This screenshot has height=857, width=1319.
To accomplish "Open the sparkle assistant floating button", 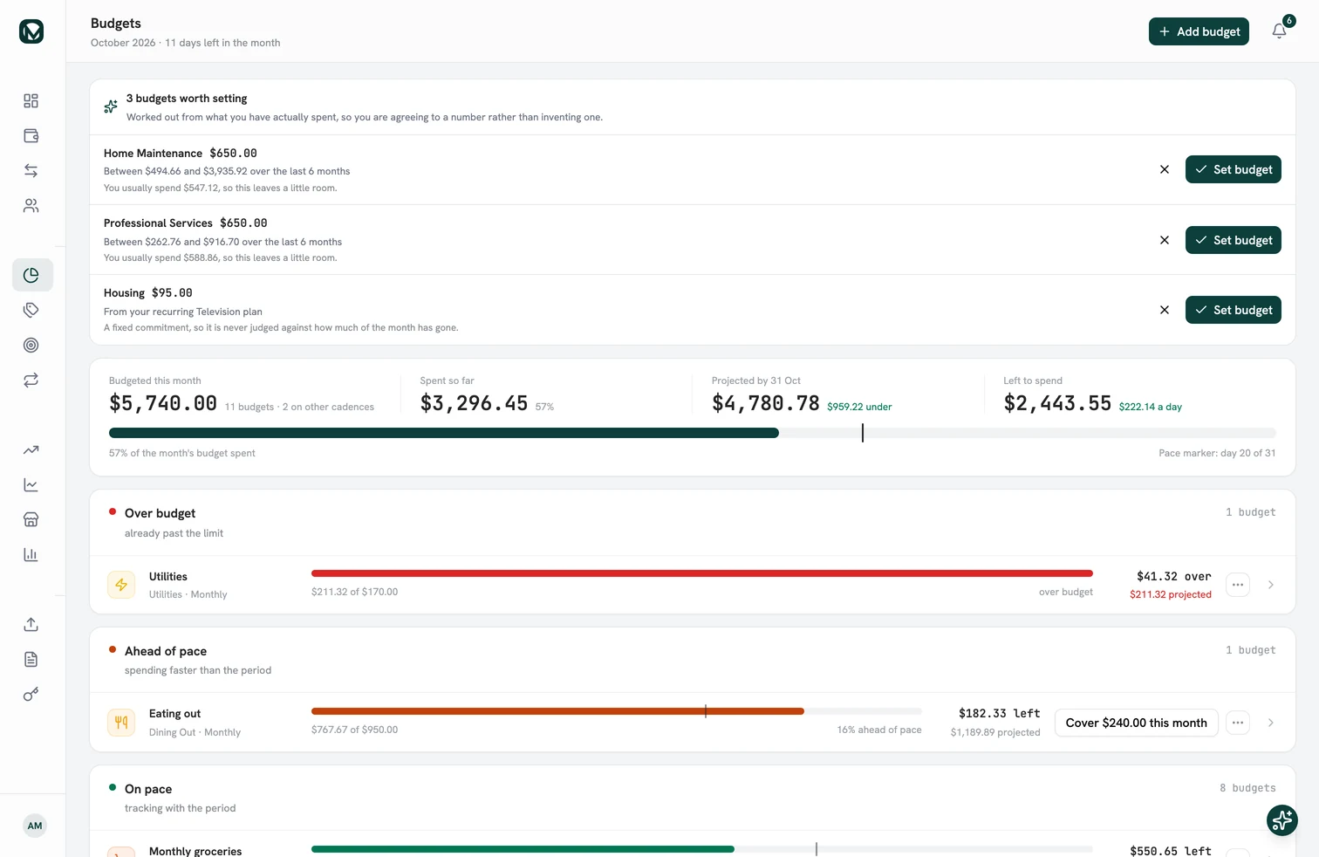I will (x=1282, y=820).
